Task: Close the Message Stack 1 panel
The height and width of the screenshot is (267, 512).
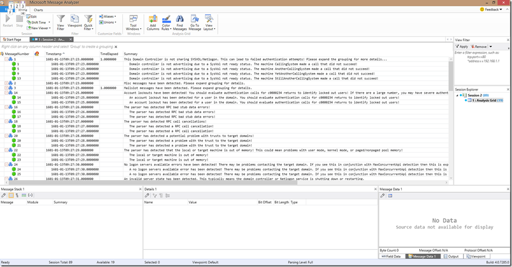Action: (140, 189)
